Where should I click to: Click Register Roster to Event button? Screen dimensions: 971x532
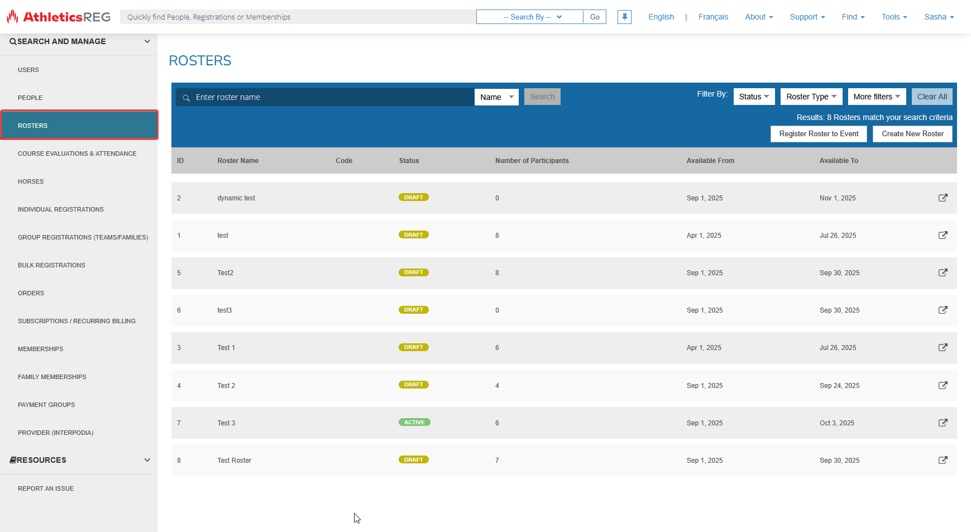tap(819, 134)
